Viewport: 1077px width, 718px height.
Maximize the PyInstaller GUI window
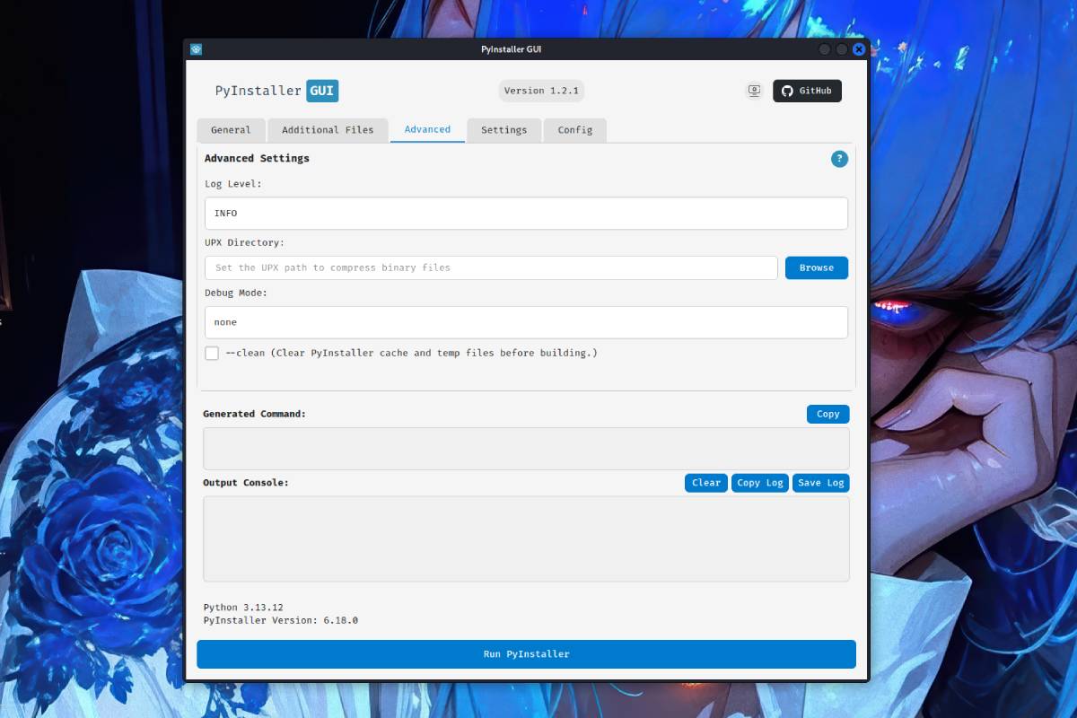click(842, 49)
